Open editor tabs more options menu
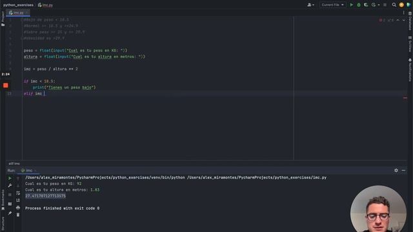The width and height of the screenshot is (413, 232). (x=403, y=12)
